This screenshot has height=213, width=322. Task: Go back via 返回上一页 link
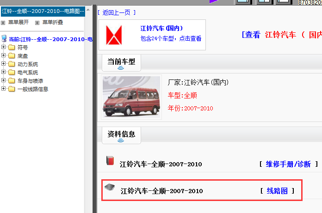[117, 13]
